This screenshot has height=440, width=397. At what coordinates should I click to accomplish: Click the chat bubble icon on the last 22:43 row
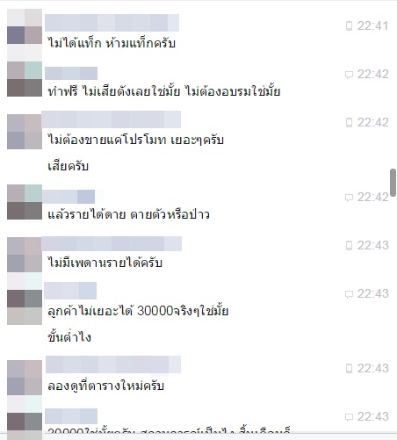coord(349,417)
